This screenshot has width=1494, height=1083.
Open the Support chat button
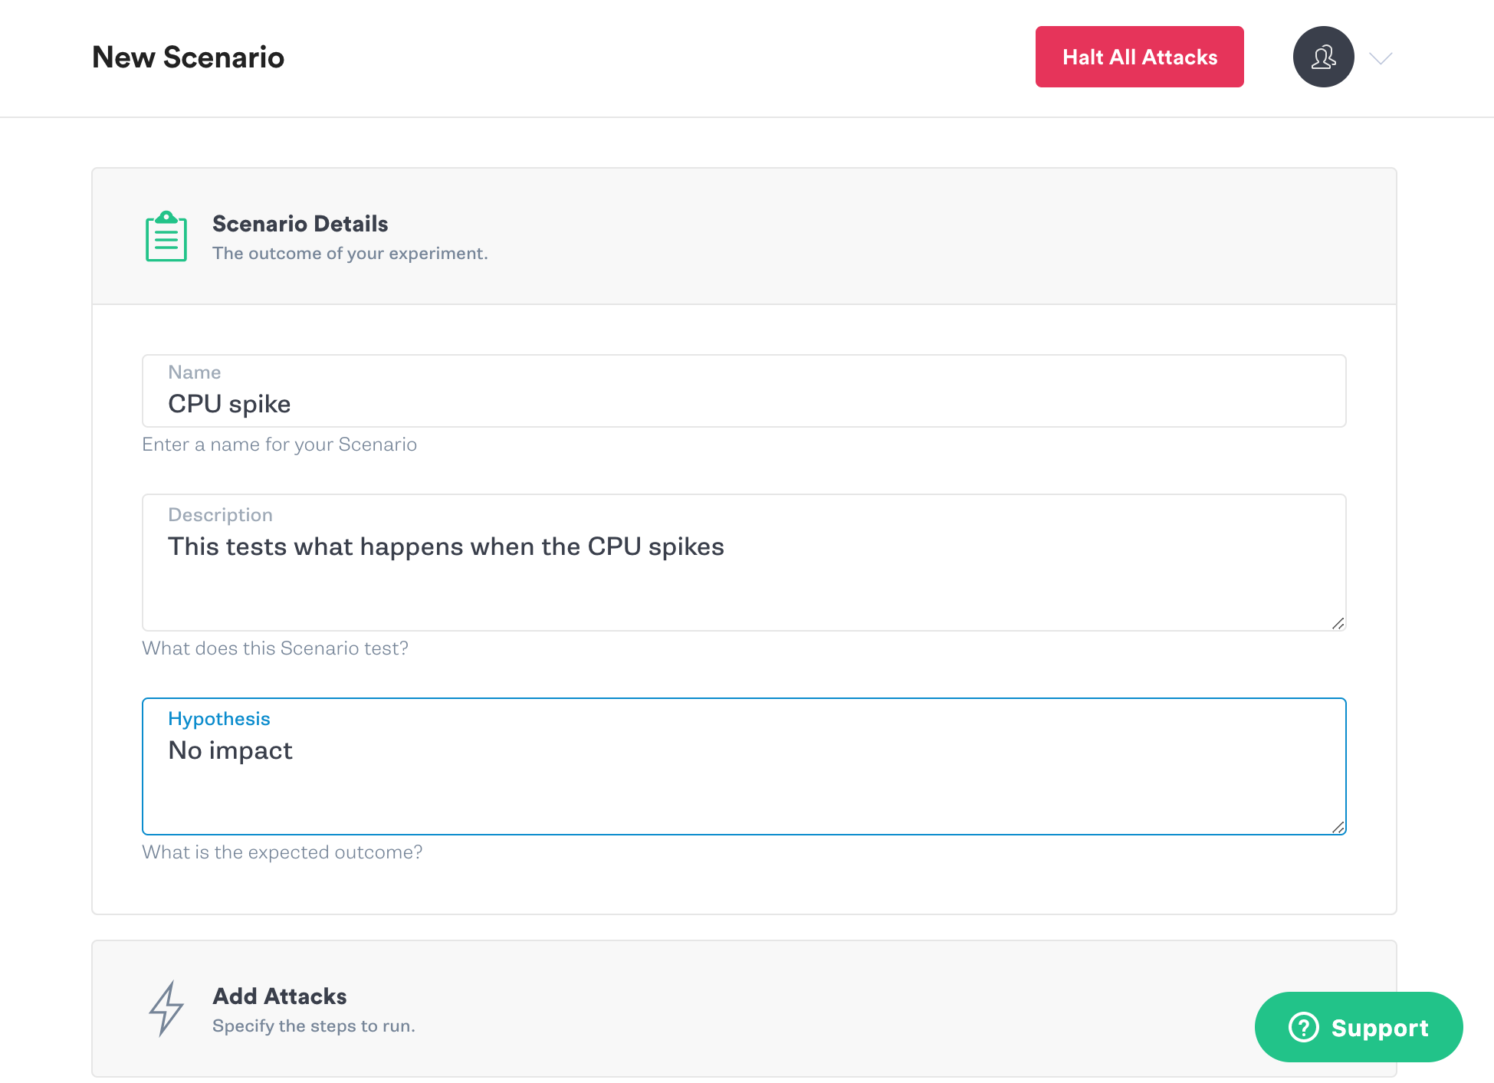pyautogui.click(x=1358, y=1027)
